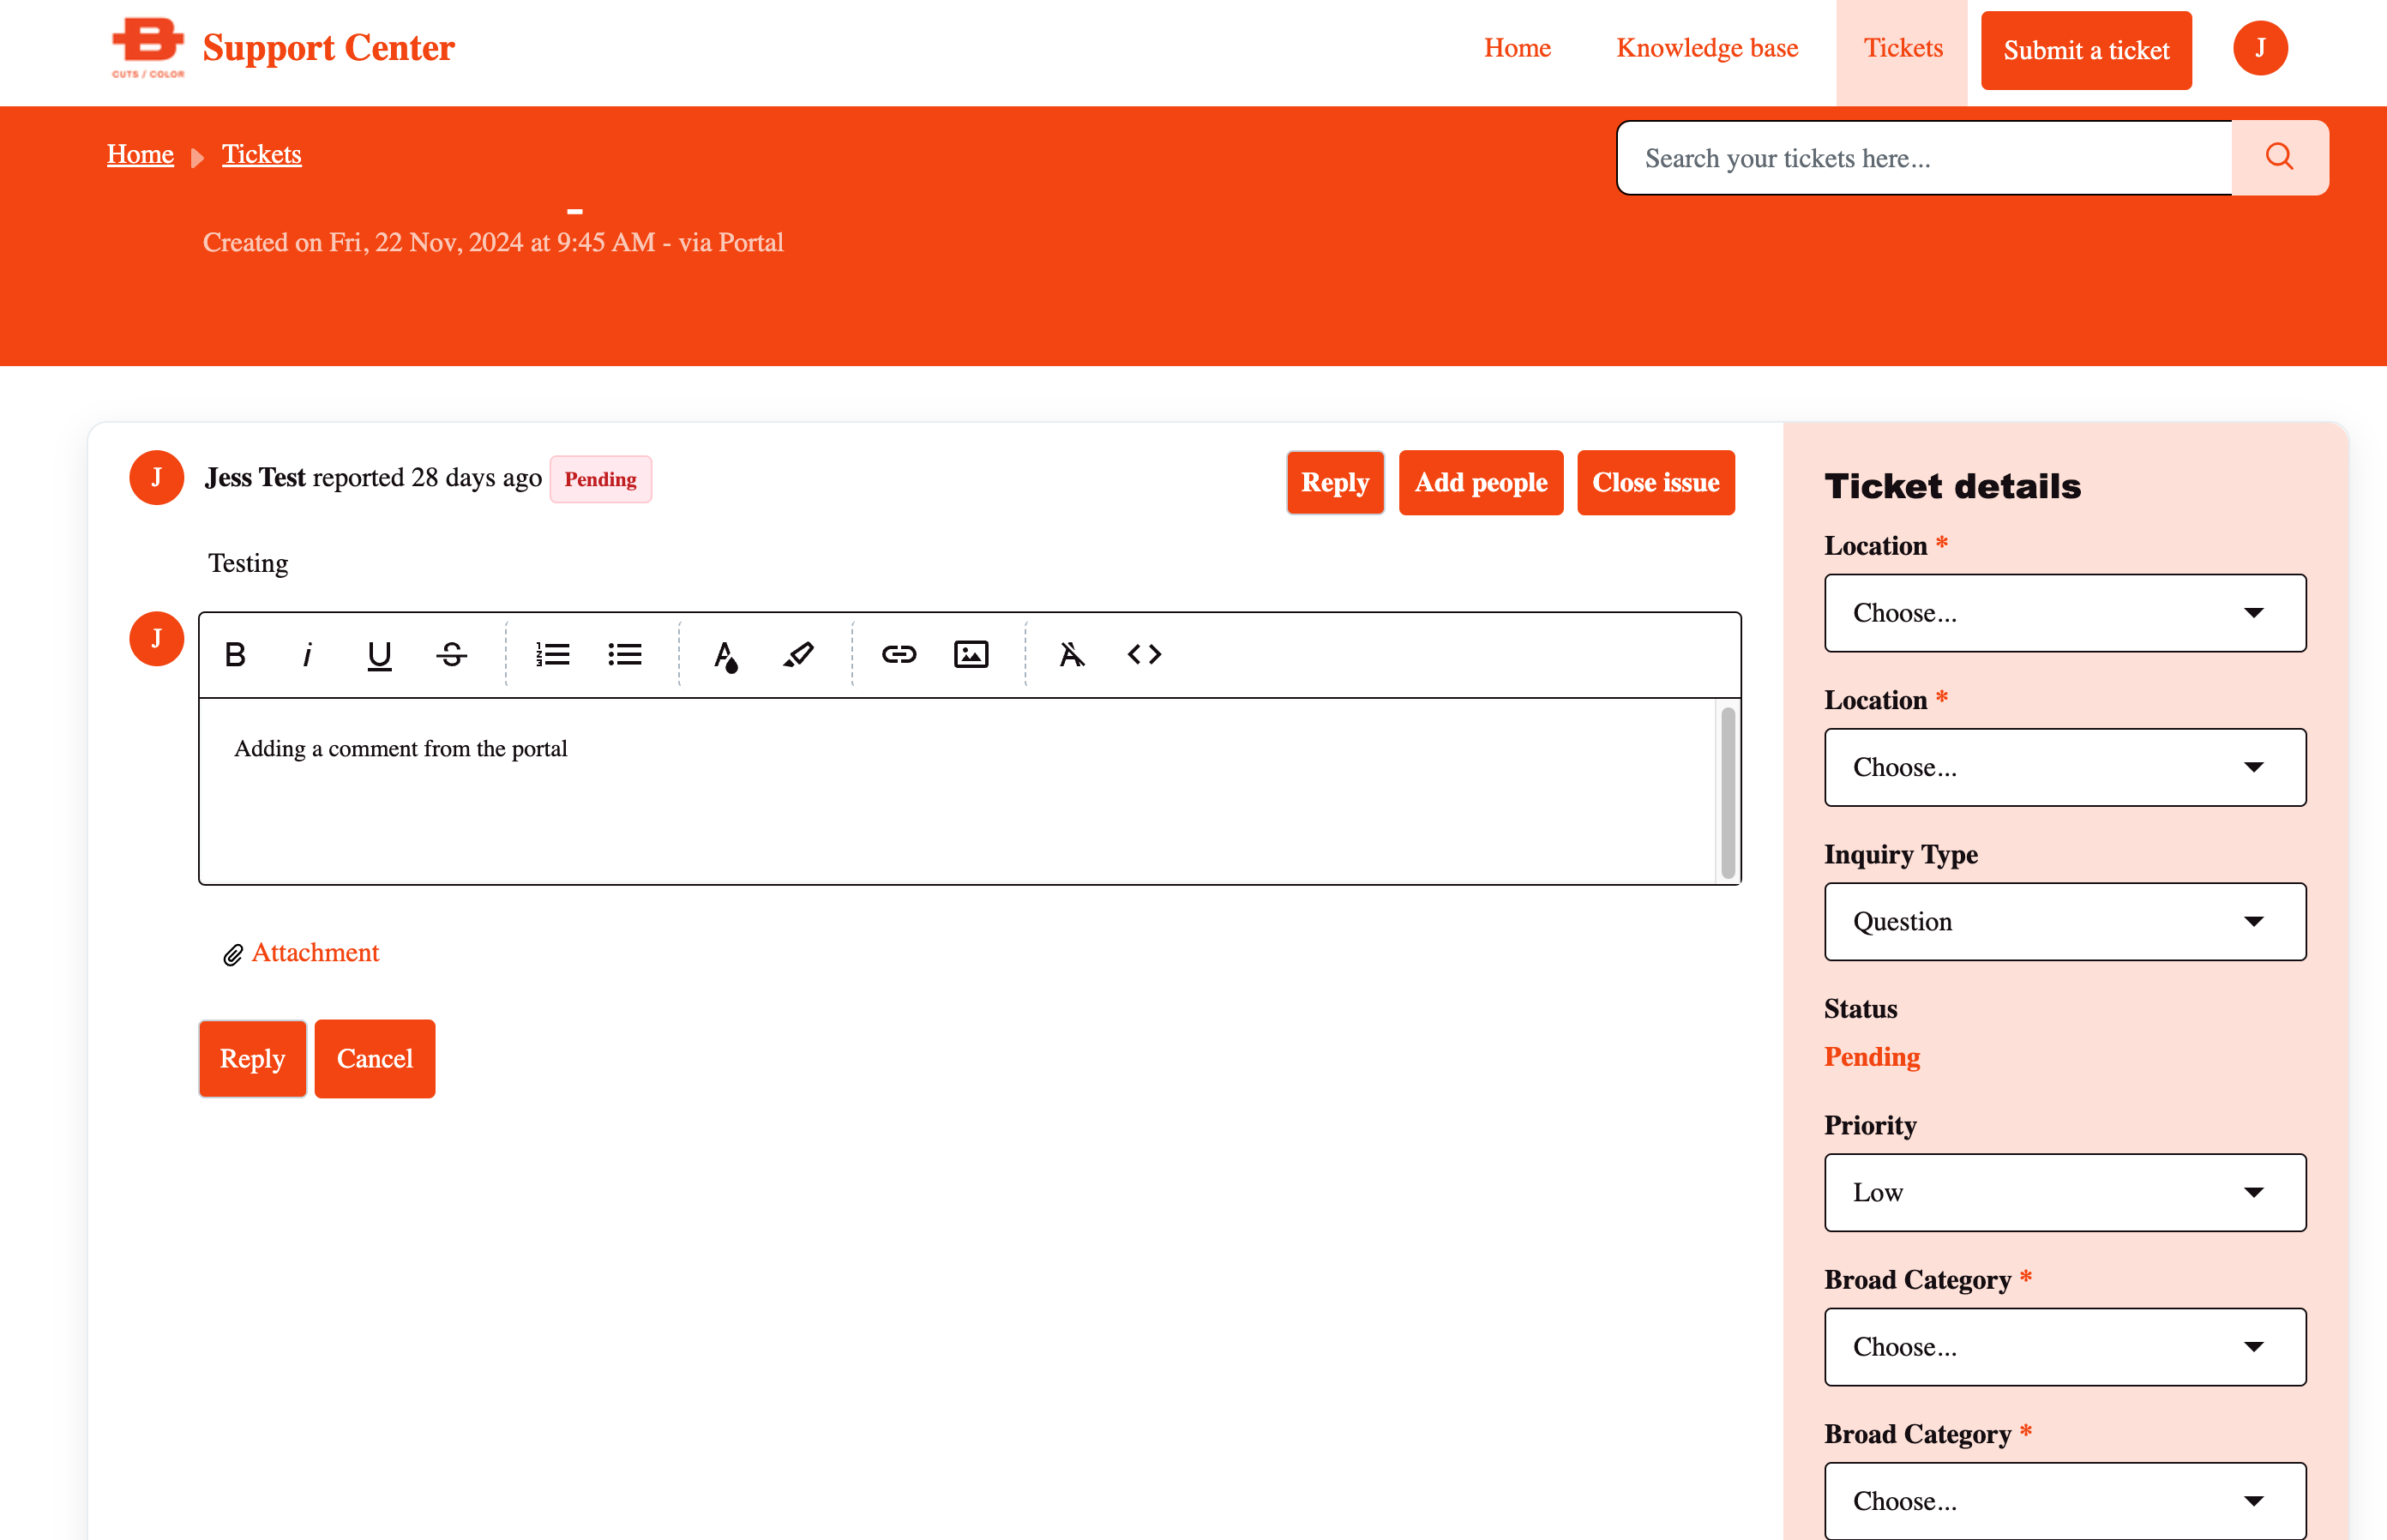Open the text color picker
This screenshot has width=2387, height=1540.
pos(725,655)
